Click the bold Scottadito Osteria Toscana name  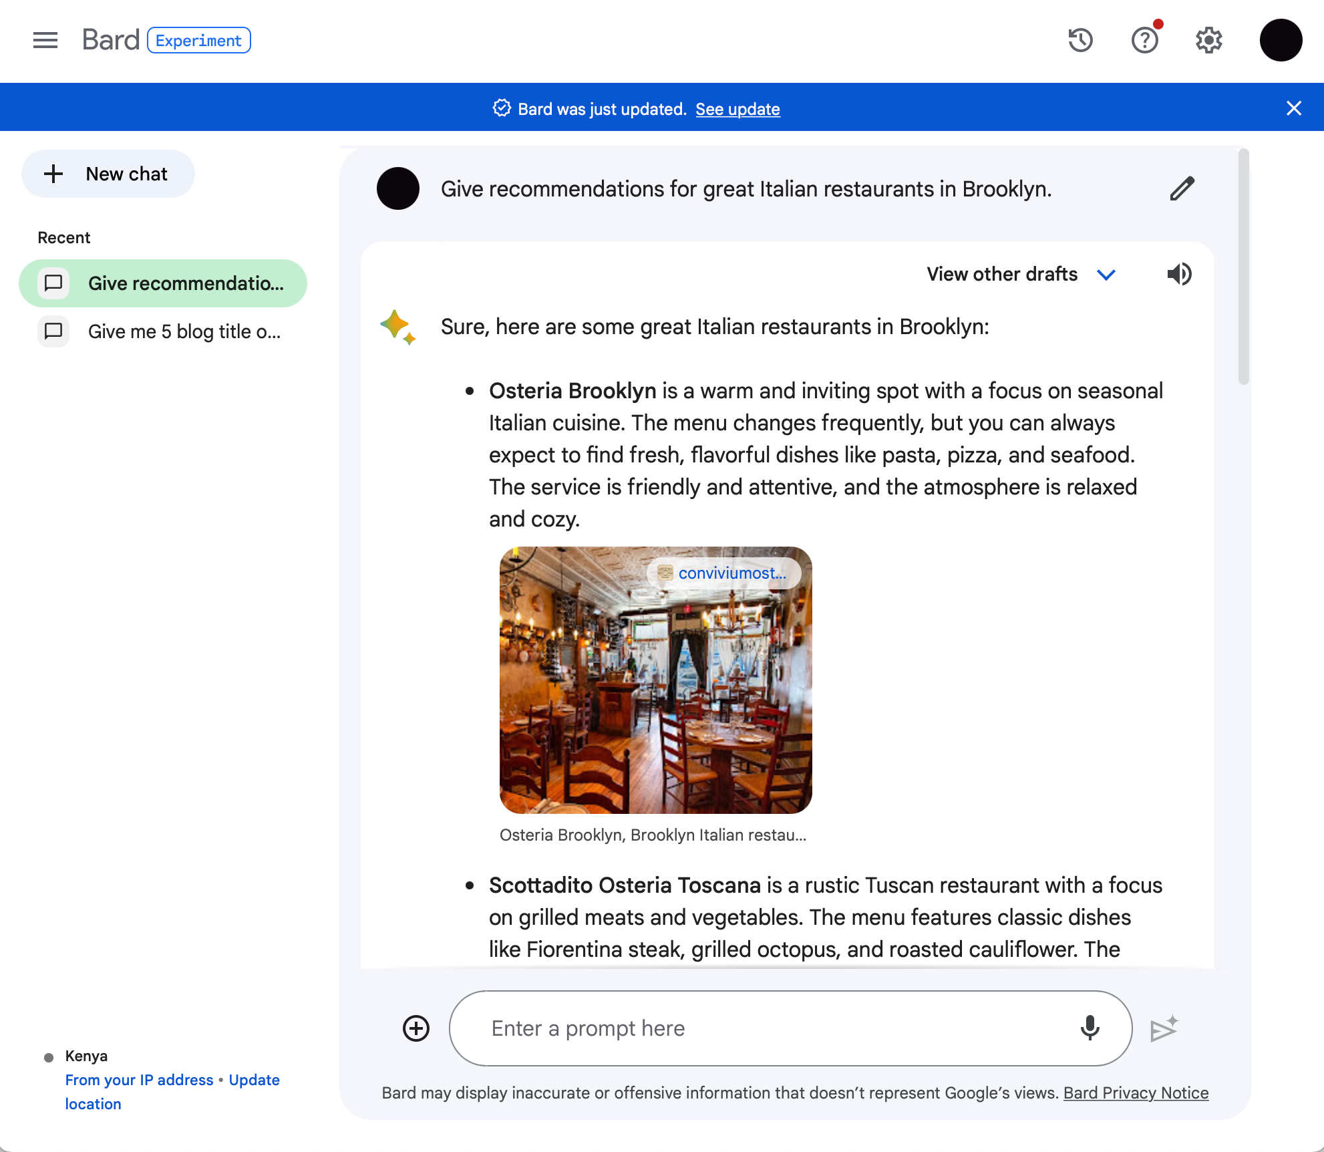pyautogui.click(x=625, y=885)
